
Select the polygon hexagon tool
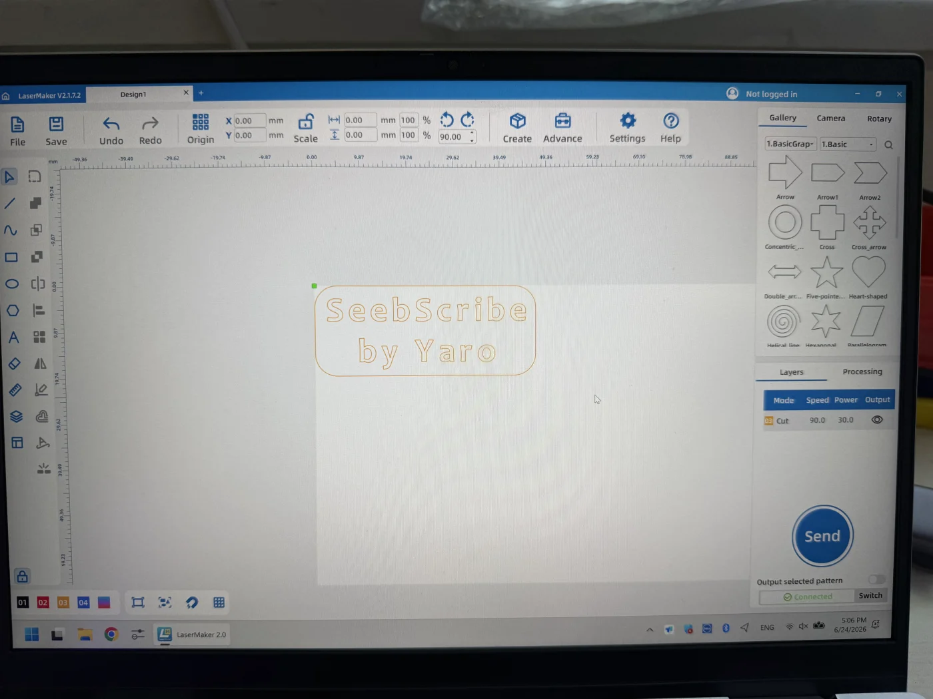coord(13,310)
